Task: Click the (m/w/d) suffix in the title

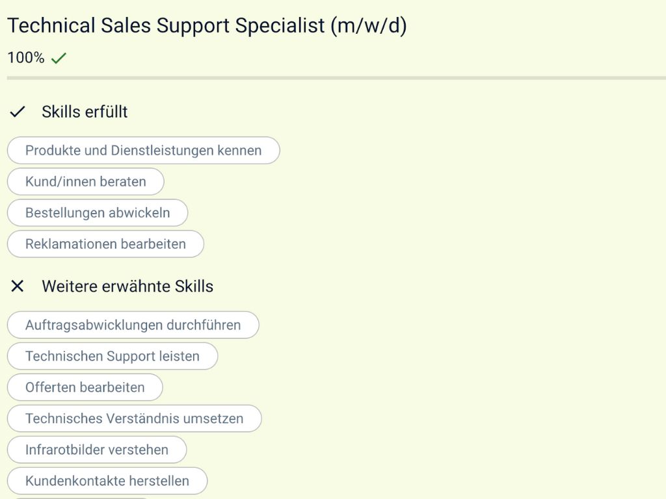Action: tap(368, 26)
